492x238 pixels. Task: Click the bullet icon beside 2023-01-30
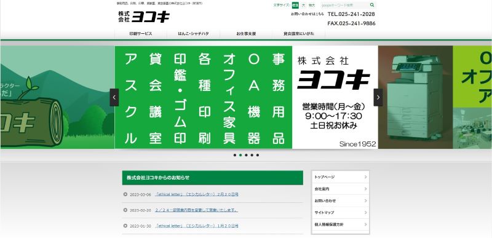(125, 226)
